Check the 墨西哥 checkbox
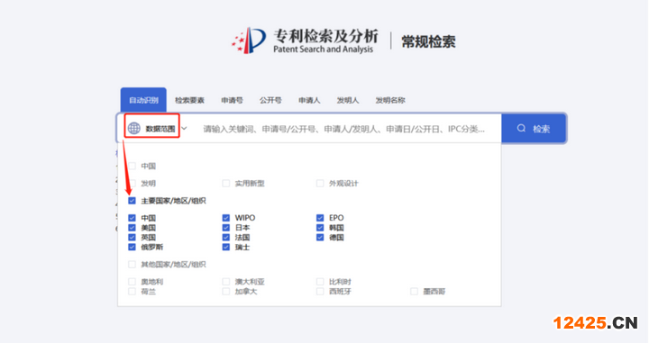 point(414,292)
